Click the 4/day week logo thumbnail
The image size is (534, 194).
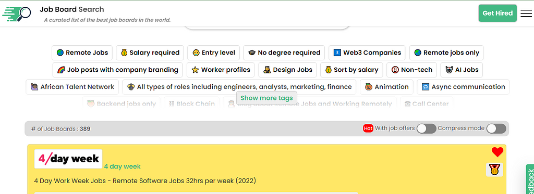(x=68, y=159)
